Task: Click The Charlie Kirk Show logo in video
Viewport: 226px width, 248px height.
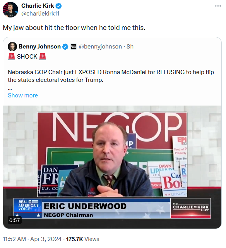Action: (191, 208)
